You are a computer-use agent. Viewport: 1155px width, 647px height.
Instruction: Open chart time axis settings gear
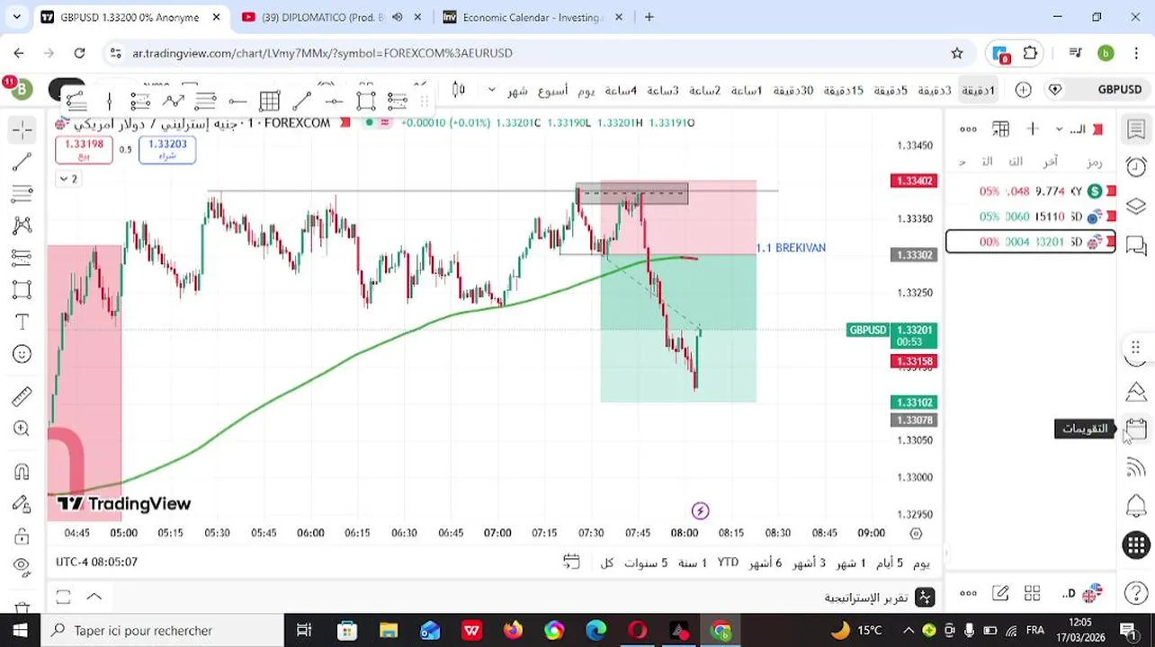(x=916, y=533)
